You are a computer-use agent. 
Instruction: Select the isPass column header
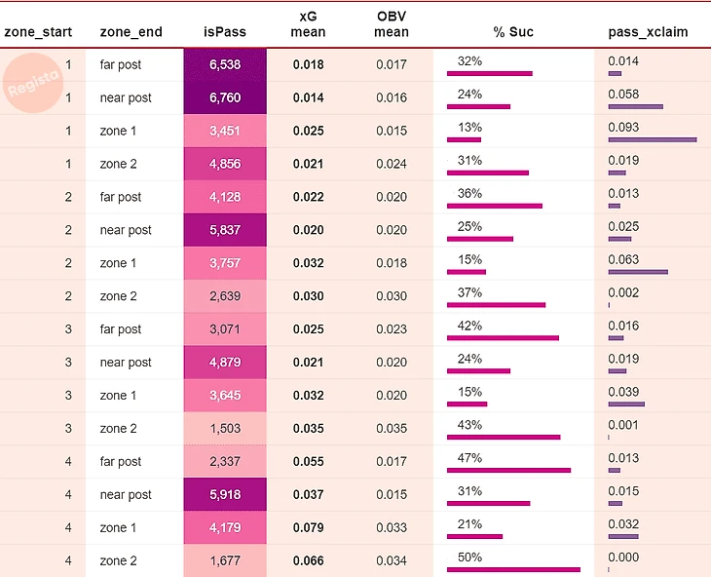pos(224,31)
